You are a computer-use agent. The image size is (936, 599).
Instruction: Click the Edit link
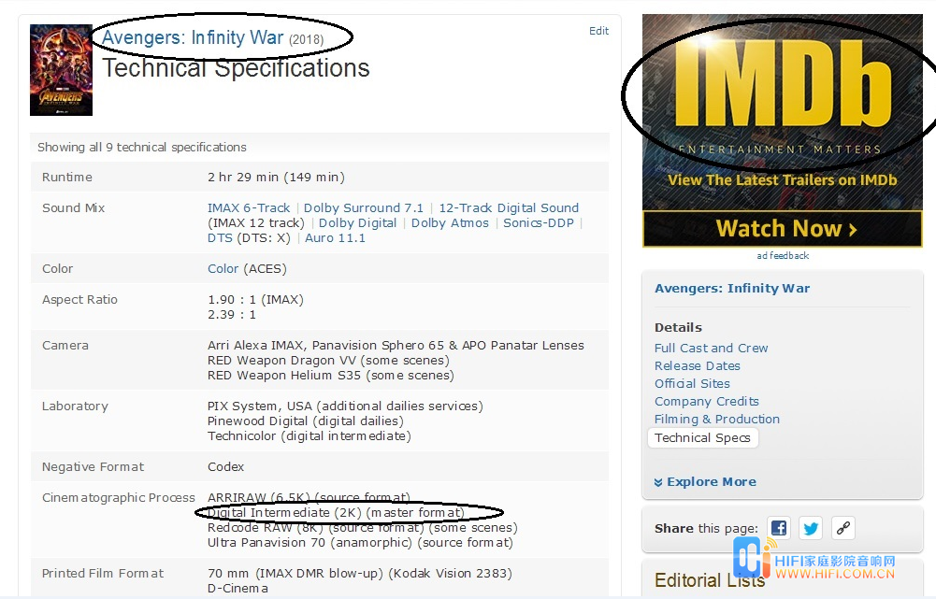point(598,31)
